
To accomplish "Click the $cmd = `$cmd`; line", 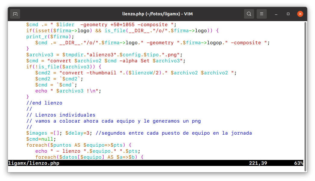I will pyautogui.click(x=56, y=85).
